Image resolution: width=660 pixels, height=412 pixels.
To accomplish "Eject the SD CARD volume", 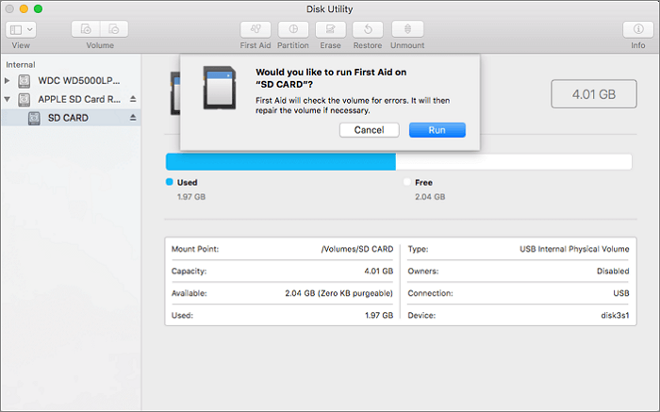I will click(133, 118).
